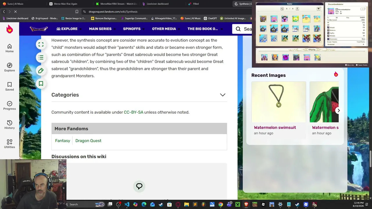Click the E next roster page key

297,9
